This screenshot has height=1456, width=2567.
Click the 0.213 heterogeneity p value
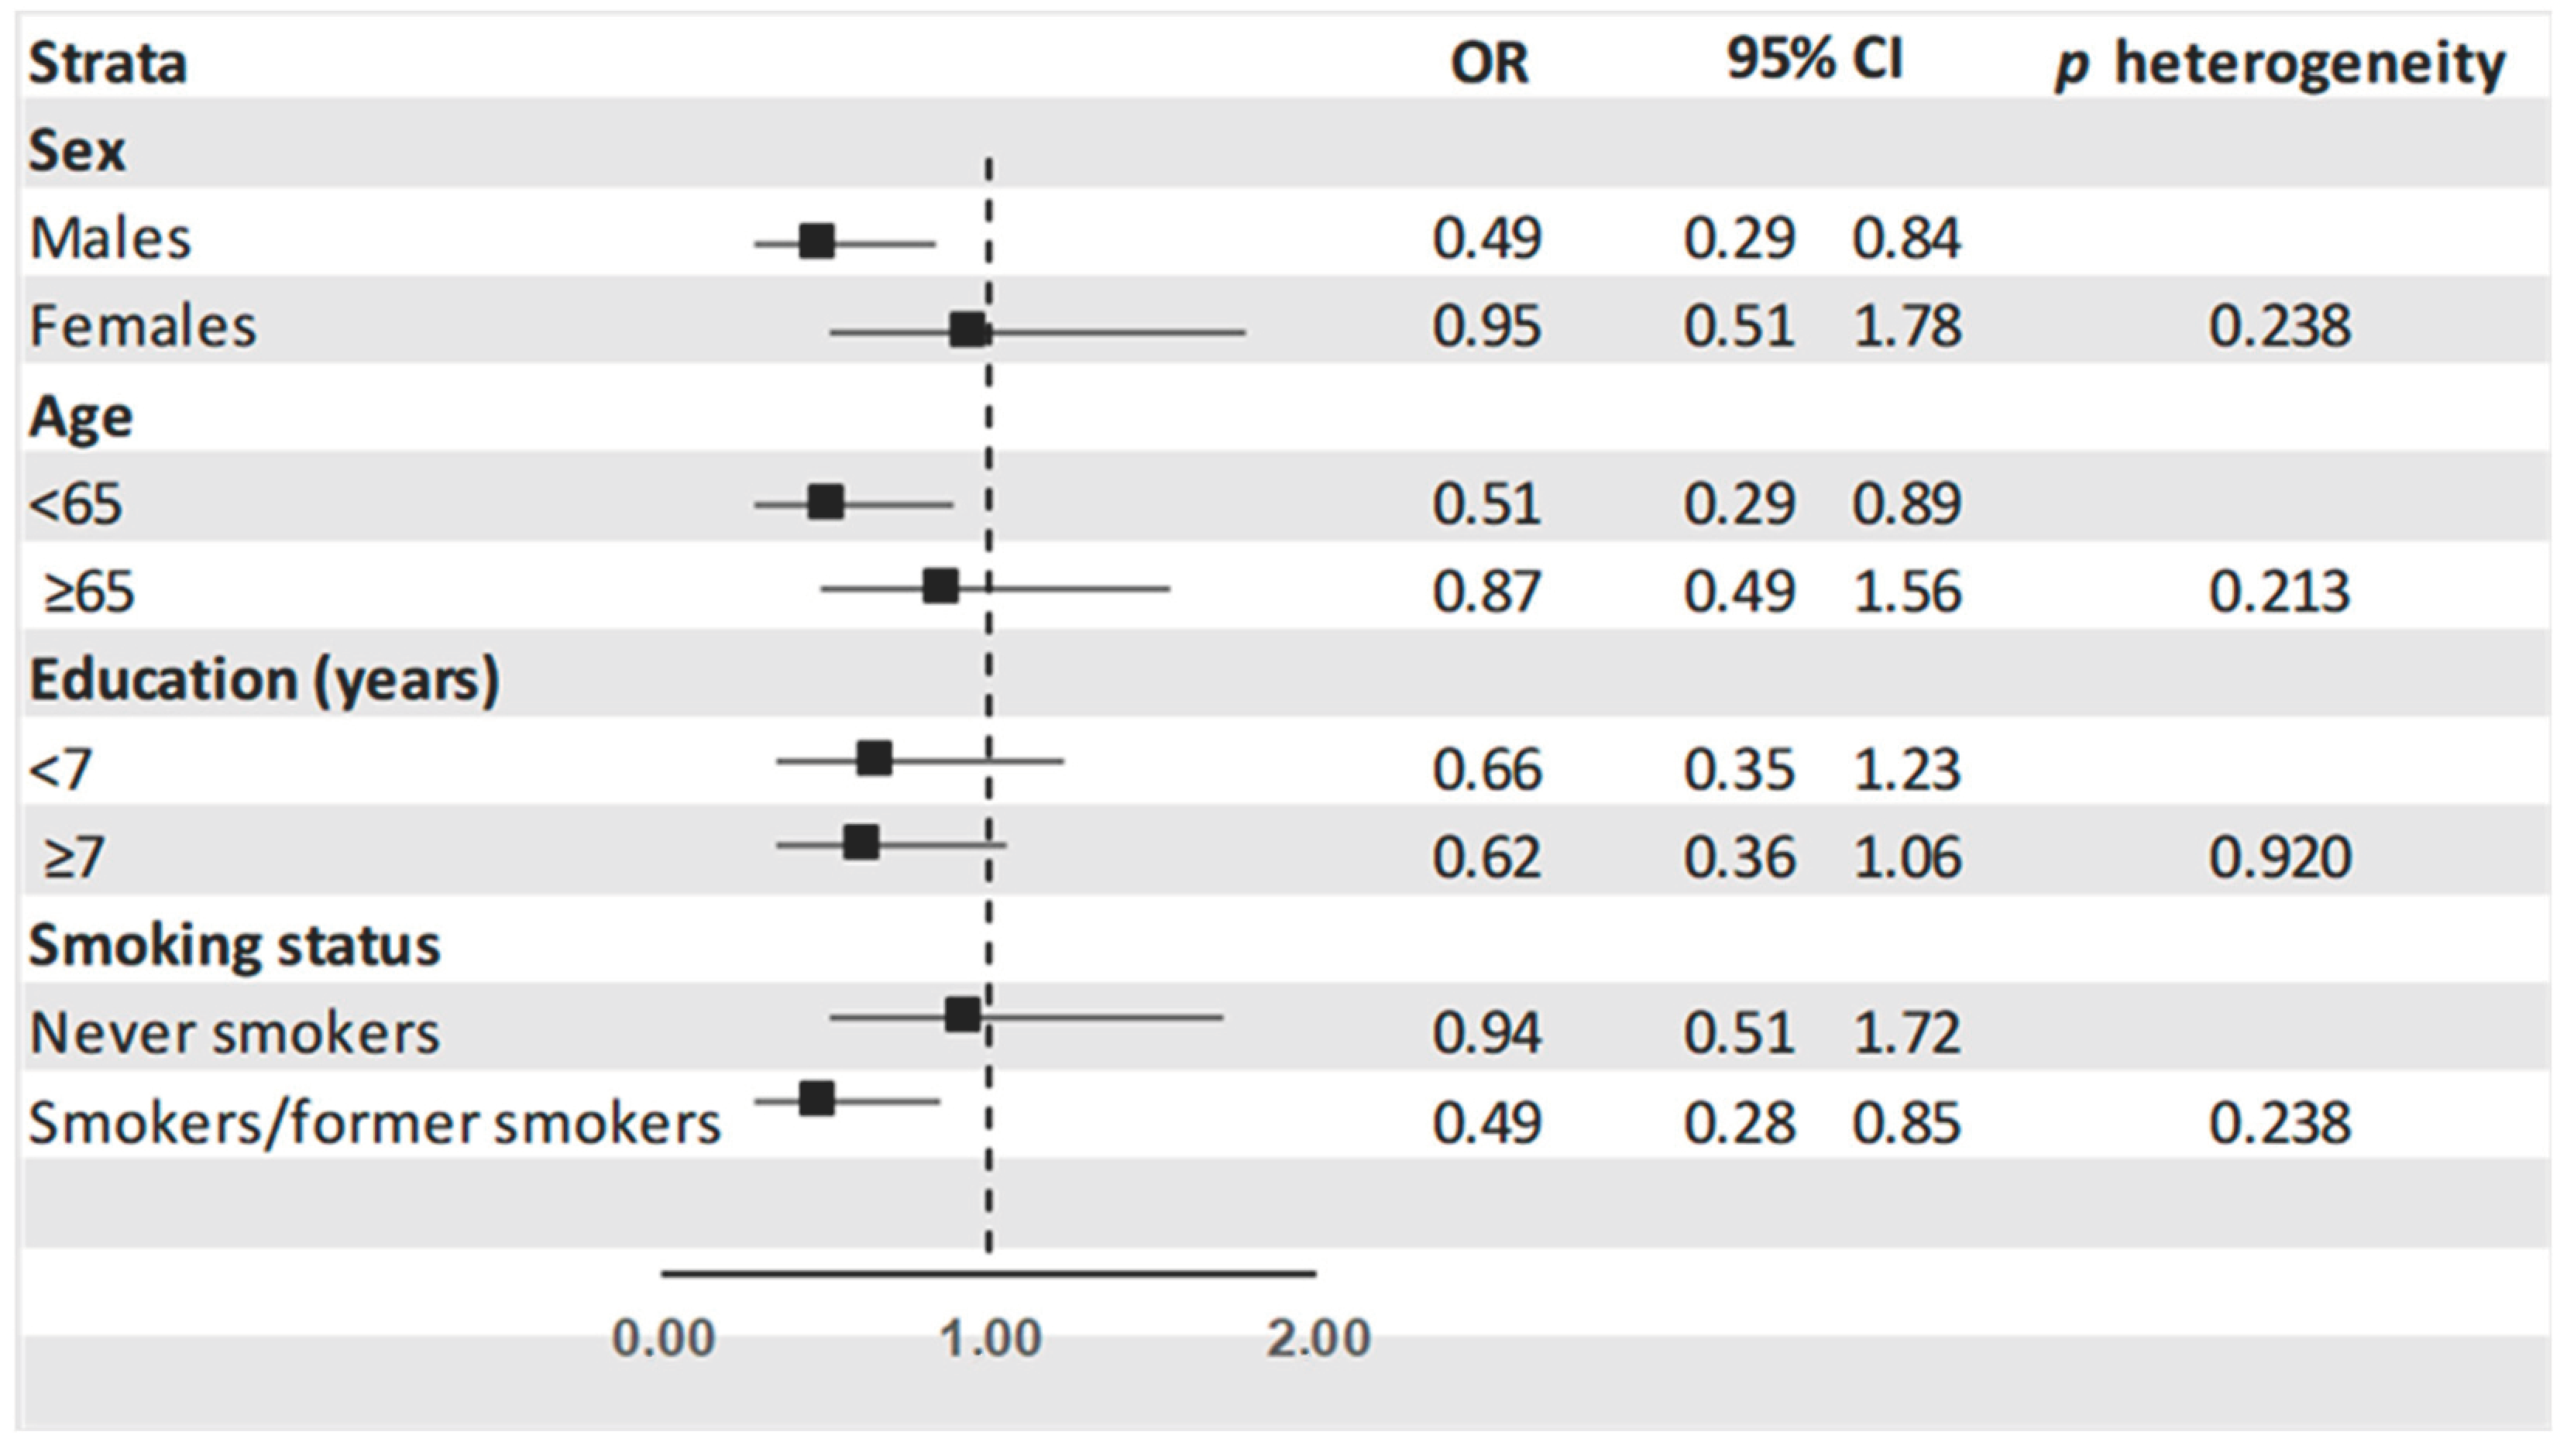pyautogui.click(x=2279, y=592)
